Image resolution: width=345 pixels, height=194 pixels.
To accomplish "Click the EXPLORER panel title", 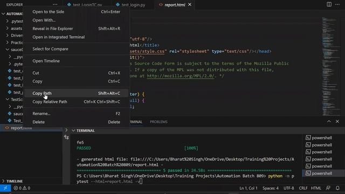I will point(15,5).
